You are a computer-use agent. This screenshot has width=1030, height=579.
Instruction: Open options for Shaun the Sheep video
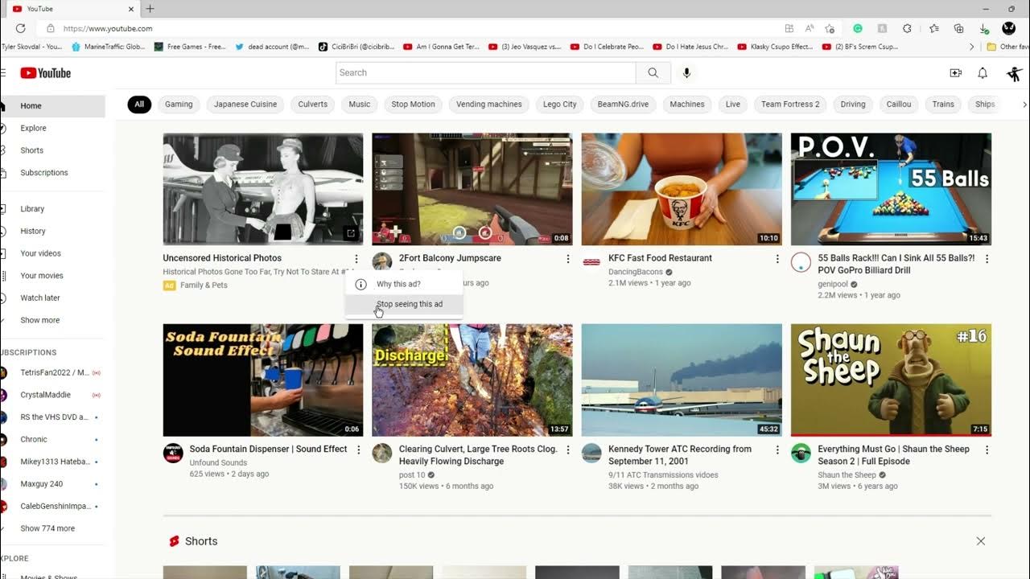click(987, 450)
